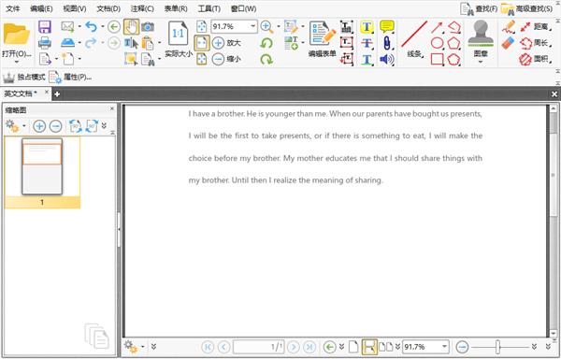The height and width of the screenshot is (359, 561).
Task: Open the Document (文档) menu
Action: point(108,8)
